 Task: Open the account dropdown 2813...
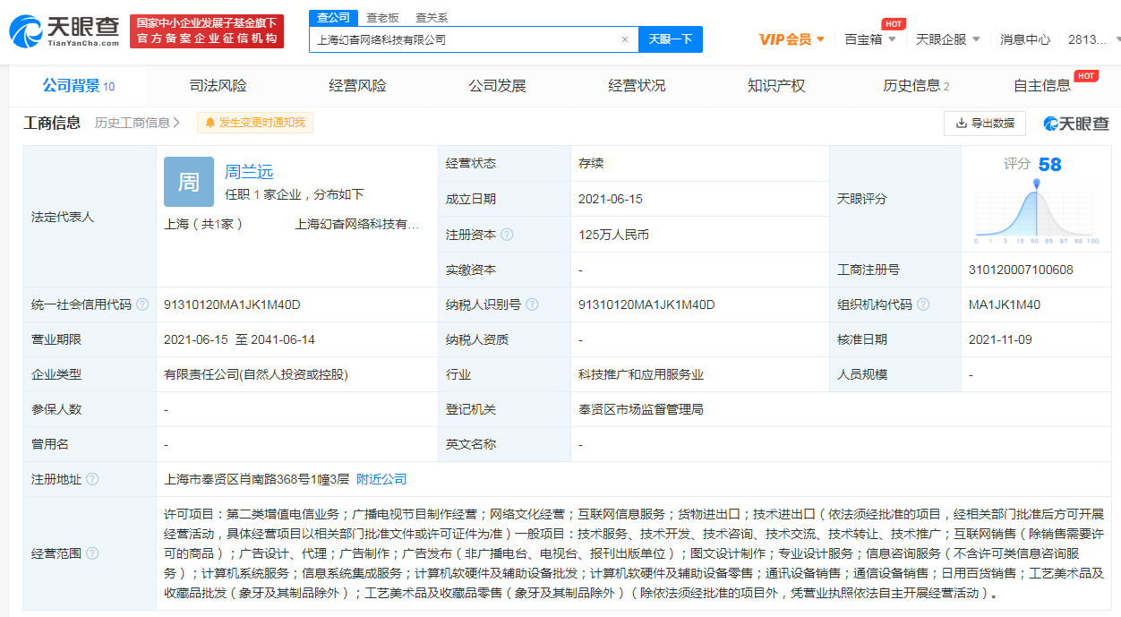pyautogui.click(x=1094, y=39)
